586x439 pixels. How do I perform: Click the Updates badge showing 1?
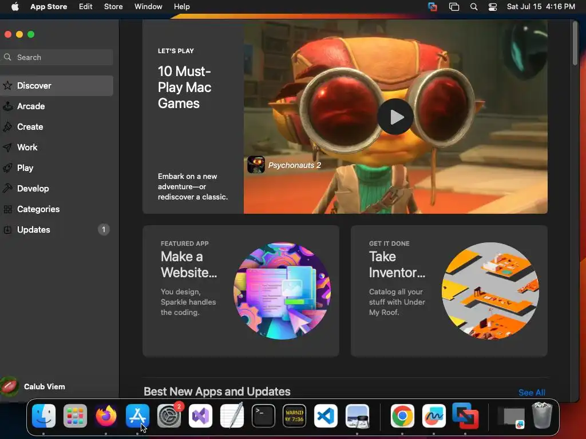tap(104, 229)
